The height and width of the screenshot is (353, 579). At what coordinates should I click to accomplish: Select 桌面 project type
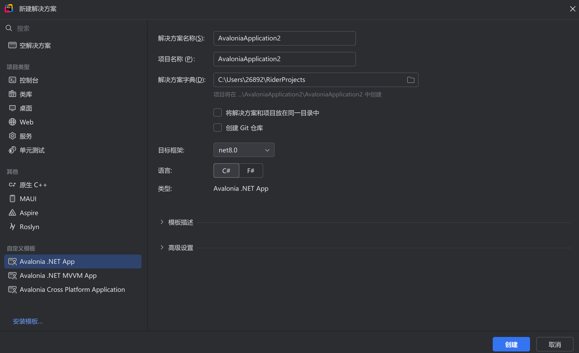(x=73, y=108)
